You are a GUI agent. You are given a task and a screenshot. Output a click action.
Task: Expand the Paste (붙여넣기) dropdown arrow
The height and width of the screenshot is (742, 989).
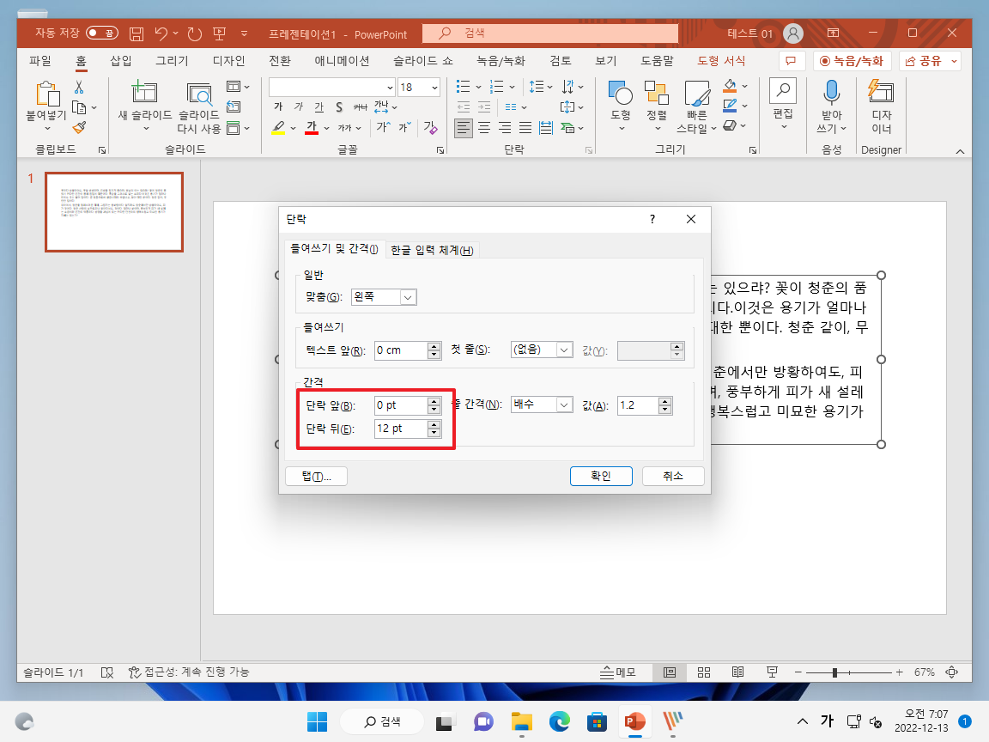46,130
